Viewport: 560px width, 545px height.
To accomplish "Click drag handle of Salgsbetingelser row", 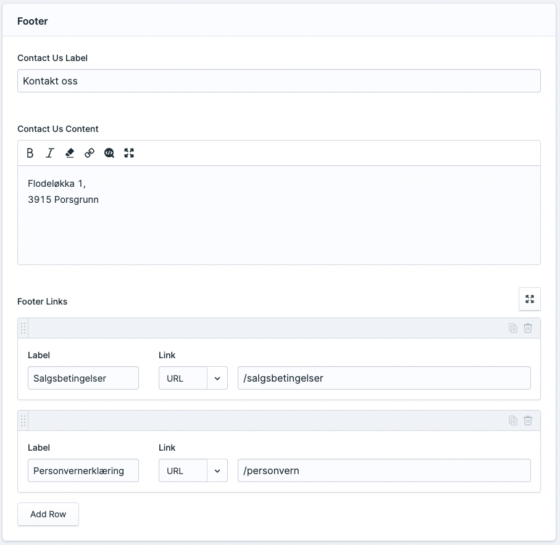I will [23, 328].
